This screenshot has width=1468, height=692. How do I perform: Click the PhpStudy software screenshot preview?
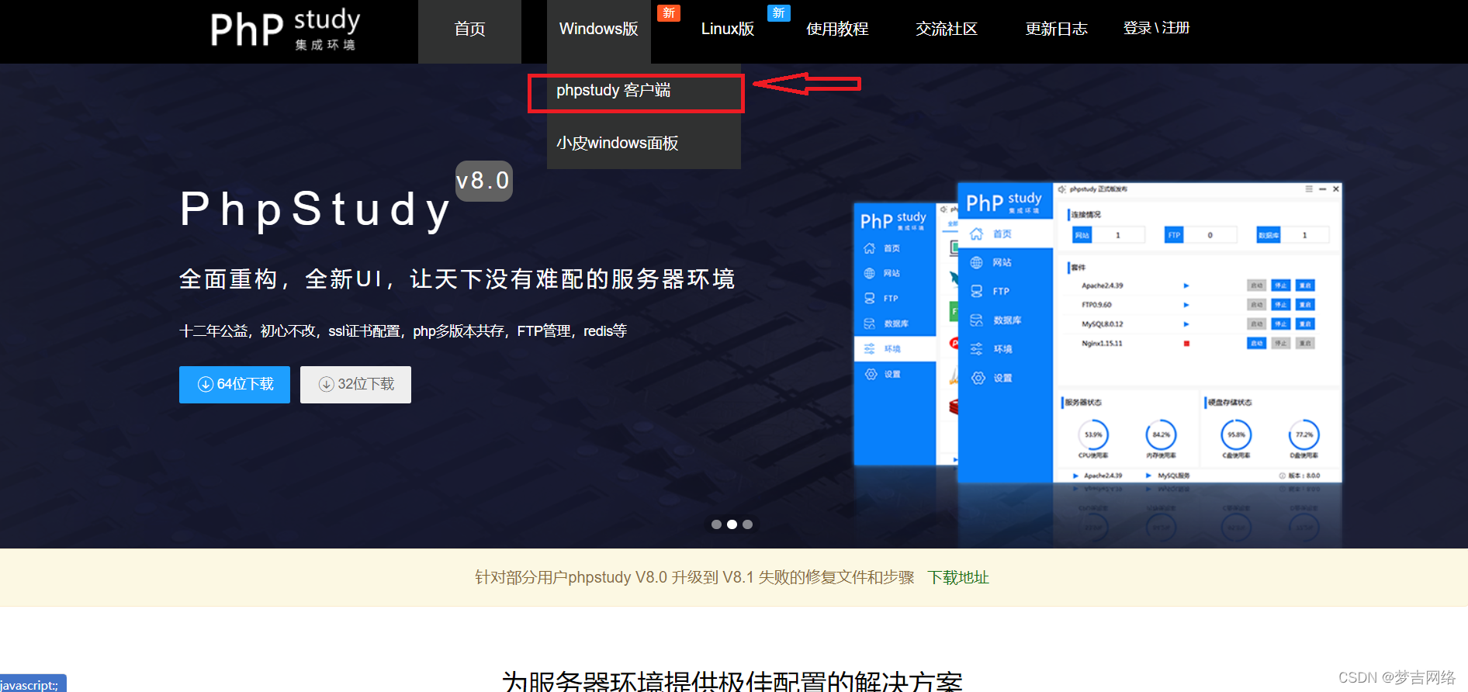[x=1098, y=334]
